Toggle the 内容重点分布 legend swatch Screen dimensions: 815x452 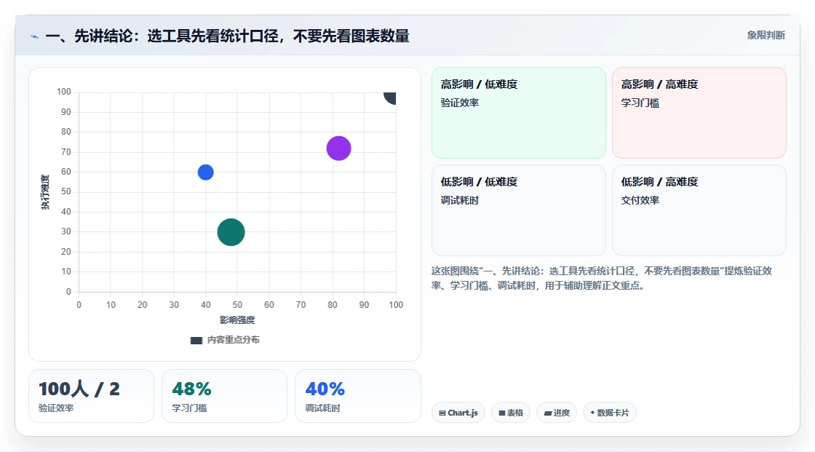click(196, 340)
